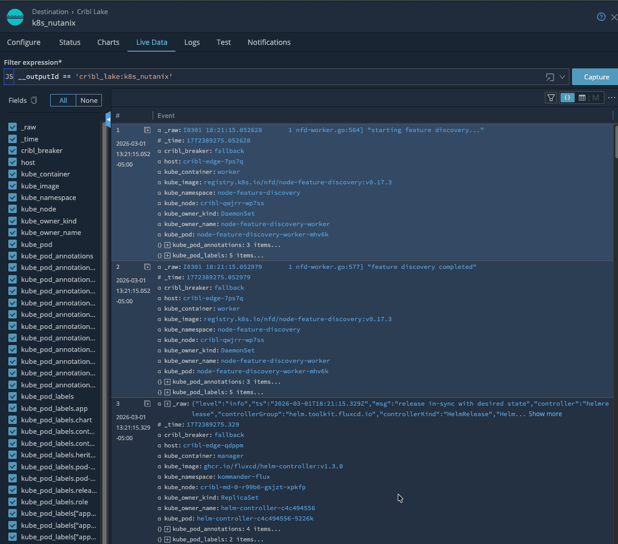Select the table view icon
618x544 pixels.
coord(582,98)
